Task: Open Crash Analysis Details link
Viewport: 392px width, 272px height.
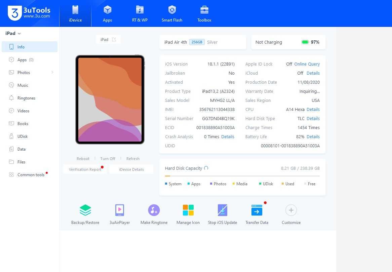Action: tap(228, 137)
